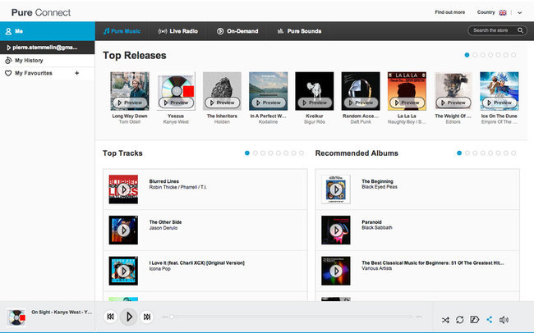Viewport: 534px width, 333px height.
Task: Select last page dot of Top Releases
Action: pos(513,55)
